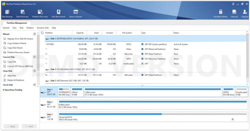Collapse the Convert Disk section
The height and width of the screenshot is (131, 250).
coord(34,57)
